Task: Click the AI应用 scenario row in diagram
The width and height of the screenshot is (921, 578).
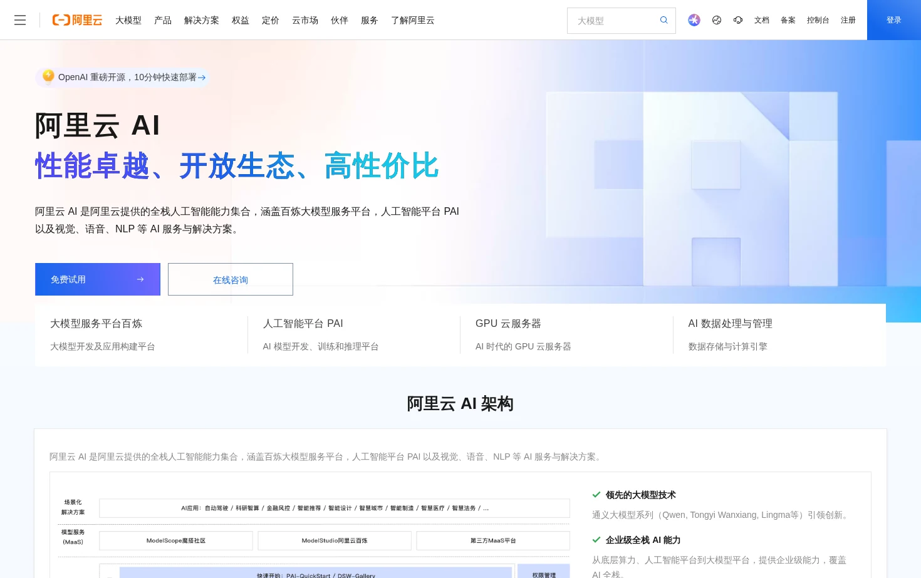Action: click(x=335, y=508)
